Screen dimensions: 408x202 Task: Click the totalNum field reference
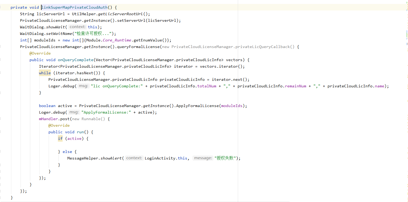[x=207, y=86]
